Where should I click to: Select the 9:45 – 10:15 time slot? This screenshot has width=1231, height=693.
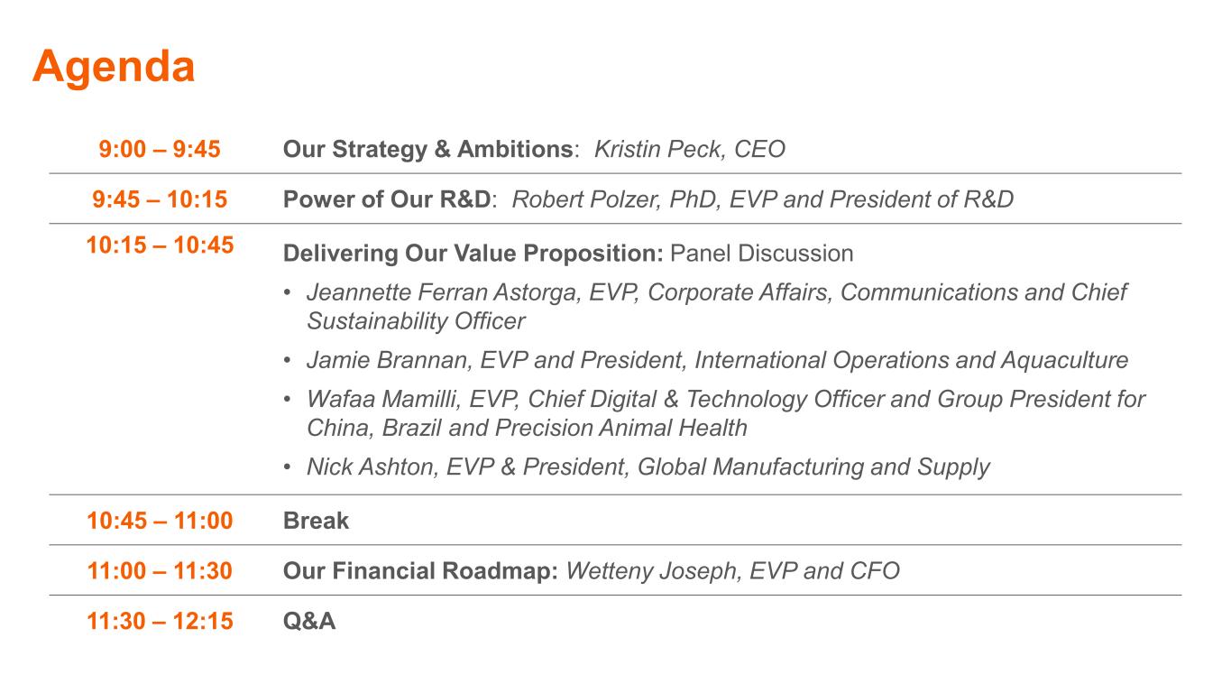159,199
